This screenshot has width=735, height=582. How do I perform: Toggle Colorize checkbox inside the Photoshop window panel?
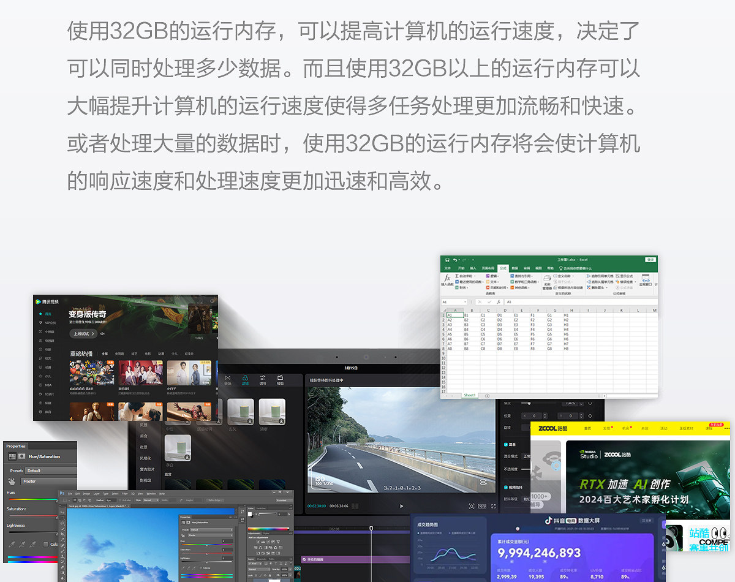coord(201,568)
